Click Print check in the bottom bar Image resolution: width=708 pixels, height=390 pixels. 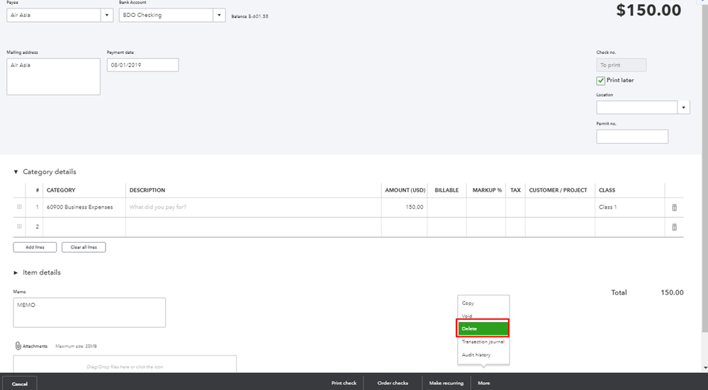pos(344,383)
